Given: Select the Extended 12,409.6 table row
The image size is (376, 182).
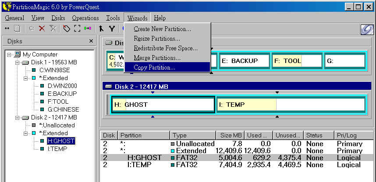Looking at the screenshot, I should pyautogui.click(x=237, y=151).
